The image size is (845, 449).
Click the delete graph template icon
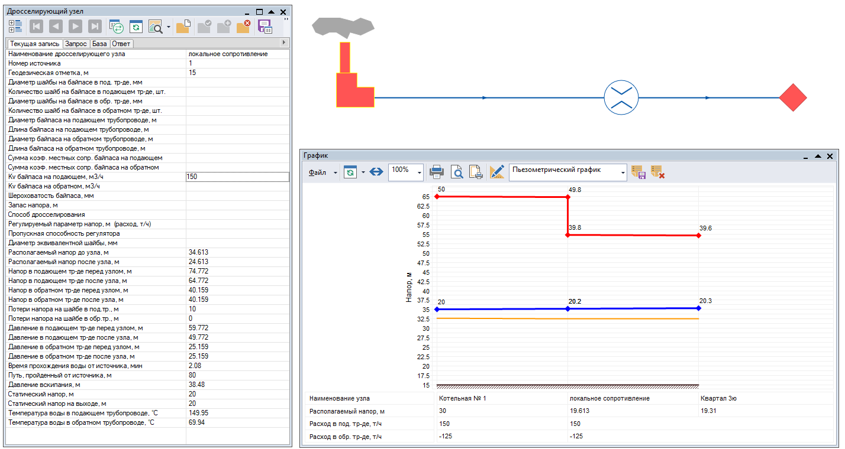[657, 172]
